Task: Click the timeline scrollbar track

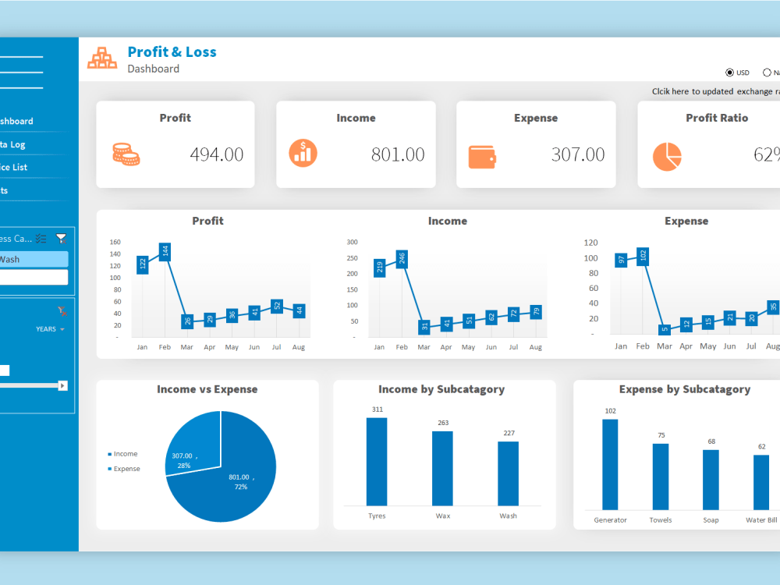Action: click(29, 385)
